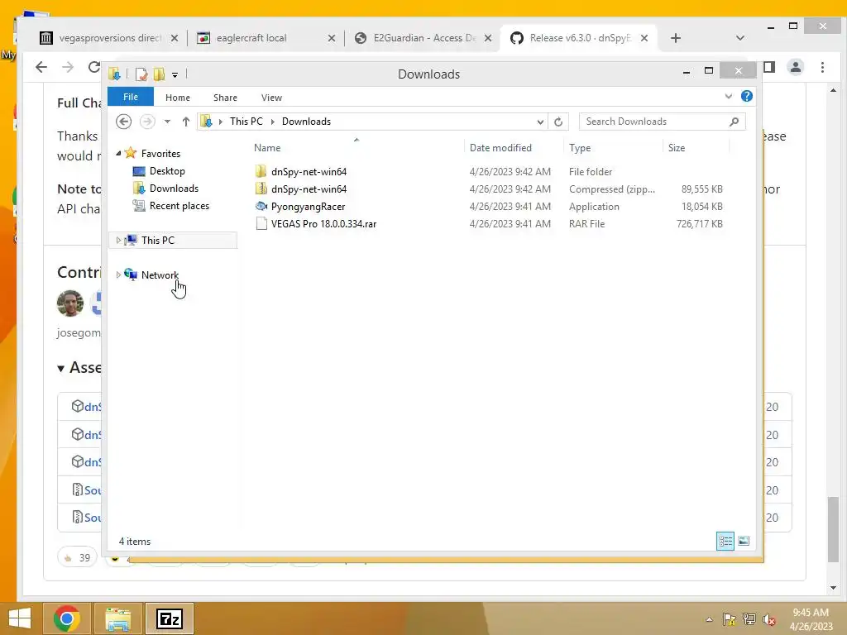
Task: Click Properties quick access toolbar icon
Action: tap(141, 74)
